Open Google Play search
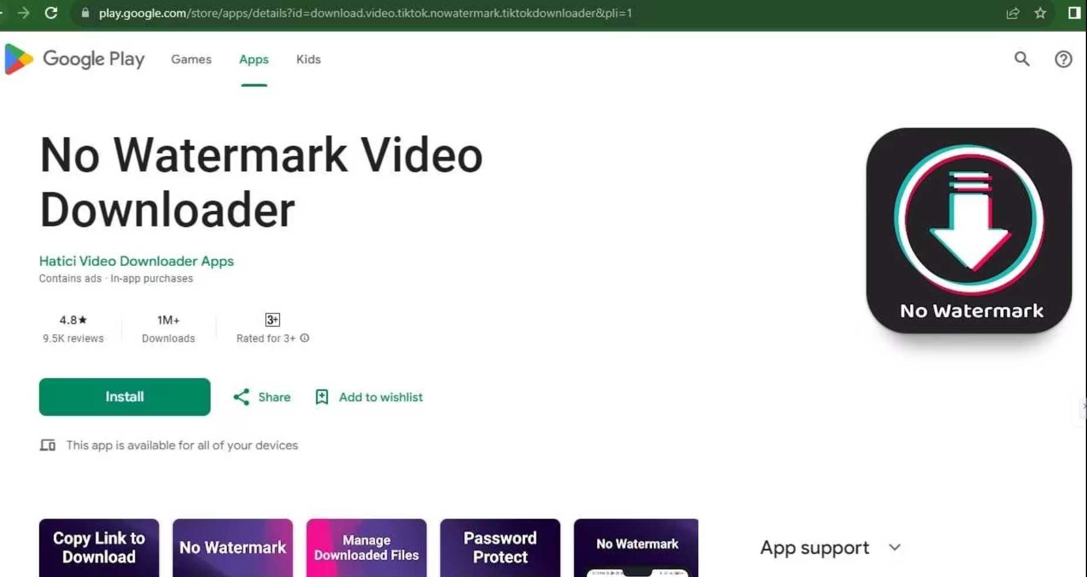 click(x=1022, y=59)
